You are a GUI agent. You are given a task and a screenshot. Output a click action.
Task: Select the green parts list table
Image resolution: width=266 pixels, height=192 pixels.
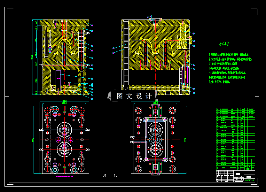[235, 139]
